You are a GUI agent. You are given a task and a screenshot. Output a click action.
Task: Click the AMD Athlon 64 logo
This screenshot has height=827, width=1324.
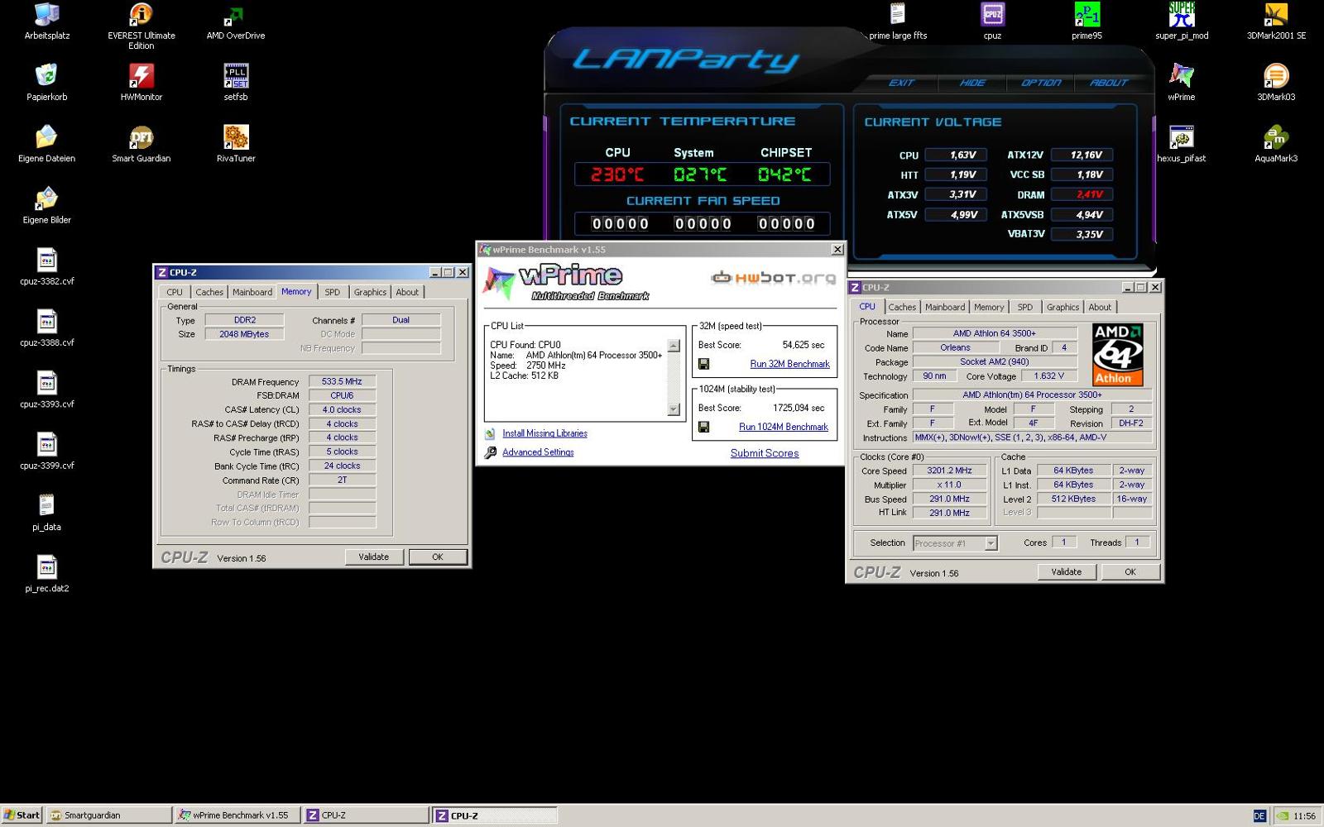click(1117, 355)
